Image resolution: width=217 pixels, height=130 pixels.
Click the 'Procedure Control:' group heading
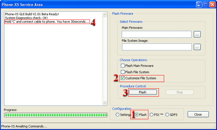[x=133, y=86]
